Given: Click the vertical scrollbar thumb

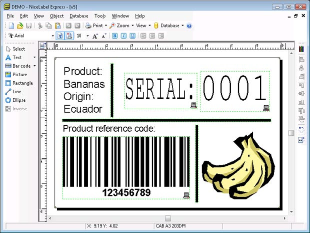Looking at the screenshot, I should pyautogui.click(x=291, y=133).
